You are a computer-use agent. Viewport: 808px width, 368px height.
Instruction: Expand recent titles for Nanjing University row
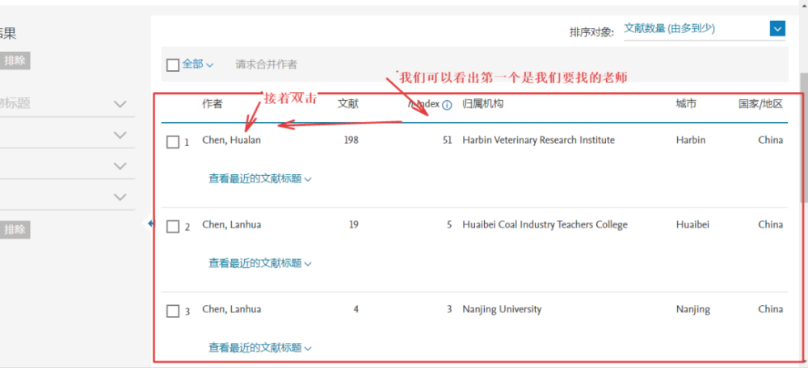pos(260,348)
